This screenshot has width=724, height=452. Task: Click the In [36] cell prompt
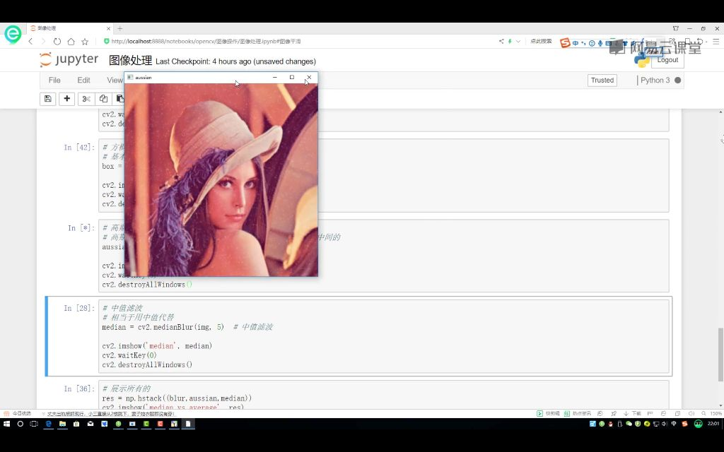coord(79,389)
